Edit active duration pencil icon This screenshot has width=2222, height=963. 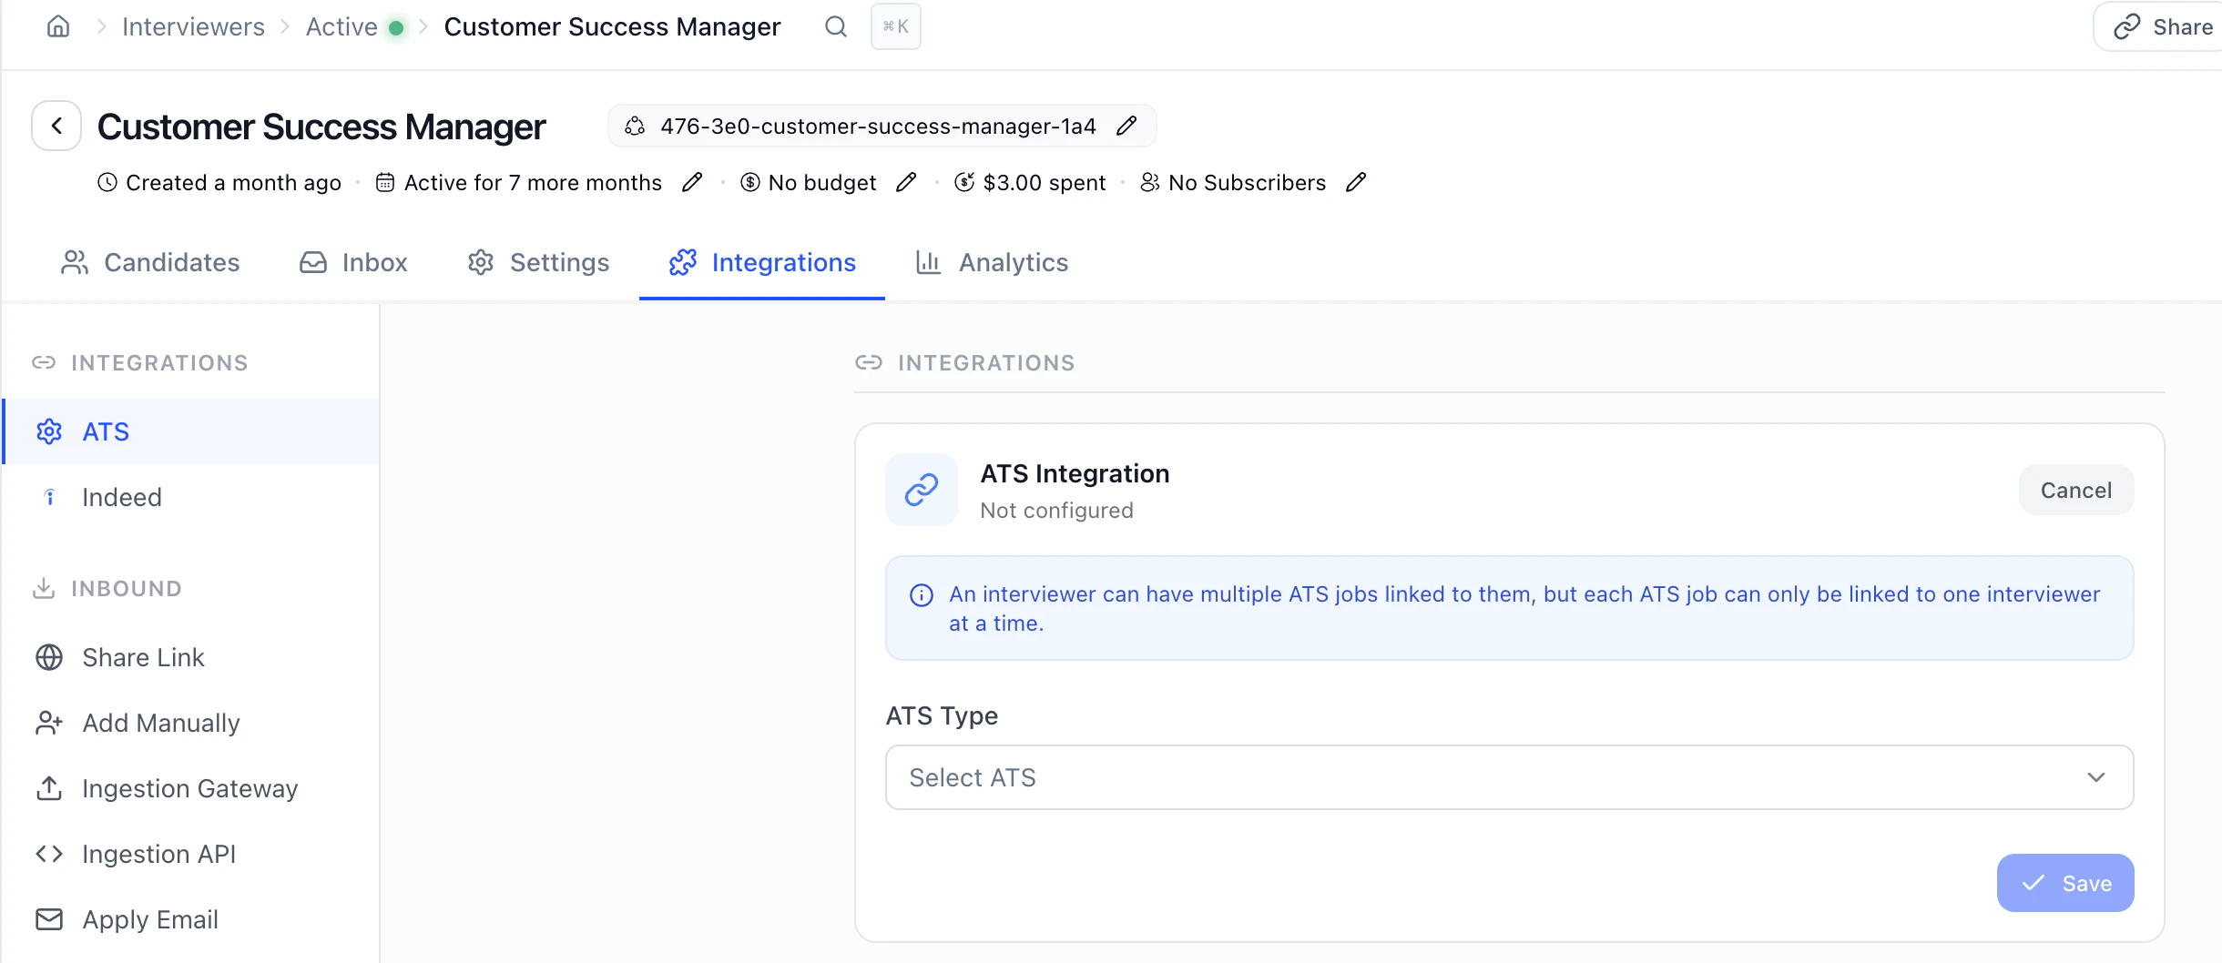pos(692,182)
